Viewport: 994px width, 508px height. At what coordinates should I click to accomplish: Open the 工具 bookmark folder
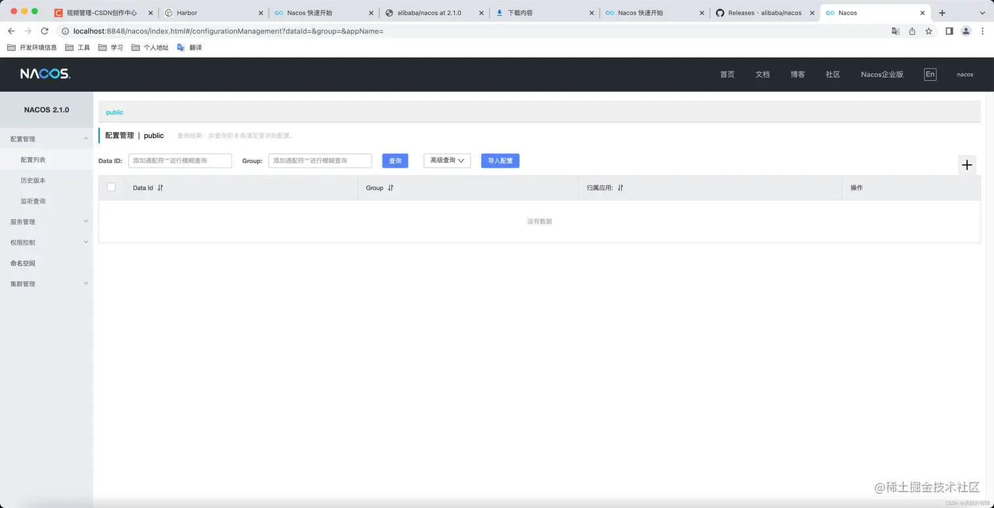78,47
